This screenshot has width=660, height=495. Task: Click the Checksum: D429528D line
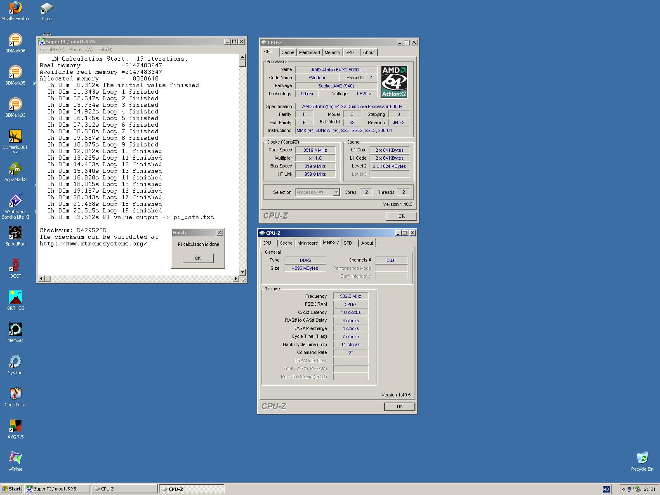click(73, 230)
